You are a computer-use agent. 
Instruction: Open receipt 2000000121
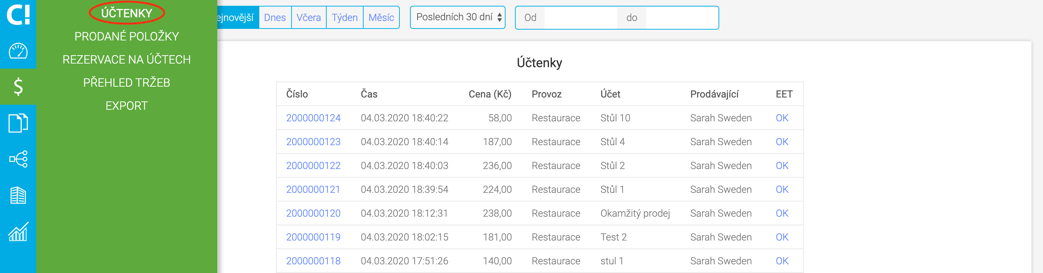[313, 190]
